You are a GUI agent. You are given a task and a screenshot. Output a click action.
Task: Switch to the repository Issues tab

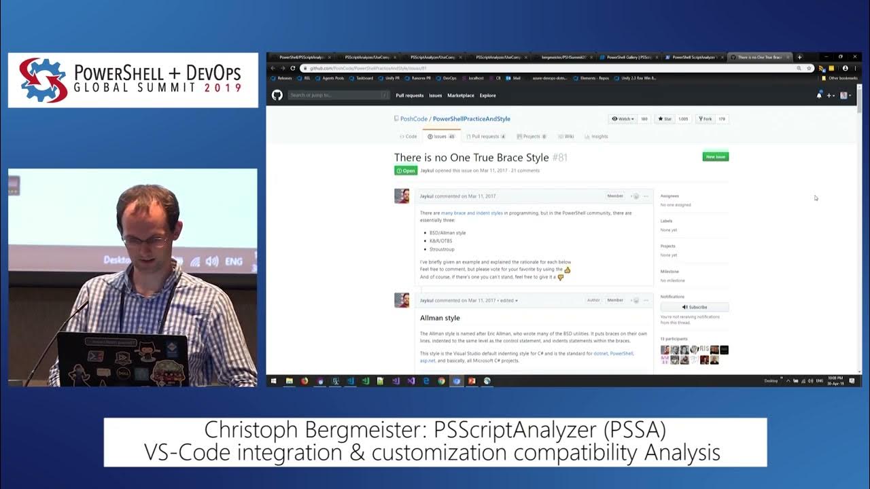coord(441,137)
